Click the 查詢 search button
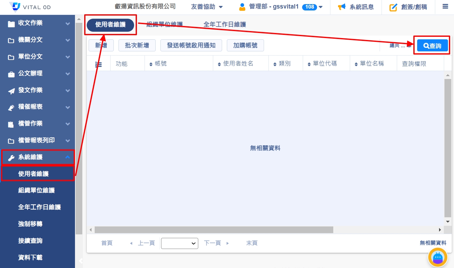 (x=432, y=46)
